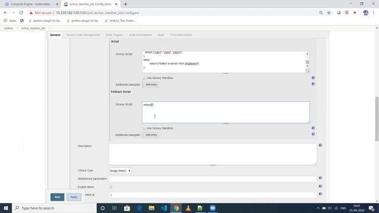Click into the Description text area
Image resolution: width=379 pixels, height=213 pixels.
point(213,154)
